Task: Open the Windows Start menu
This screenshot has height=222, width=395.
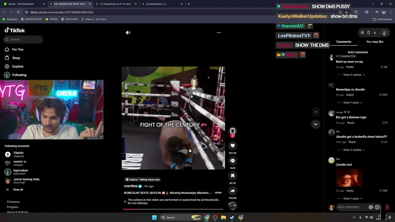Action: click(154, 217)
